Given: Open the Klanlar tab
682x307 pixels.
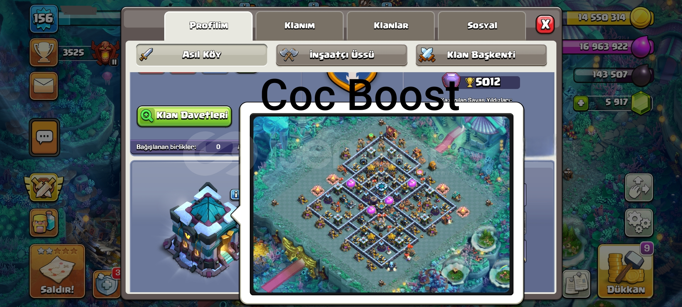Looking at the screenshot, I should (x=391, y=26).
